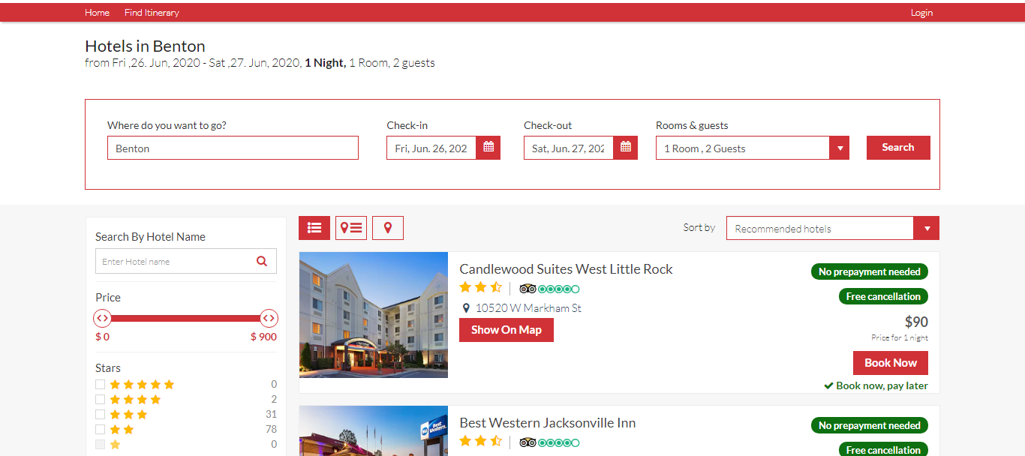Click the $ 900 maximum price value
This screenshot has height=456, width=1025.
[x=263, y=337]
